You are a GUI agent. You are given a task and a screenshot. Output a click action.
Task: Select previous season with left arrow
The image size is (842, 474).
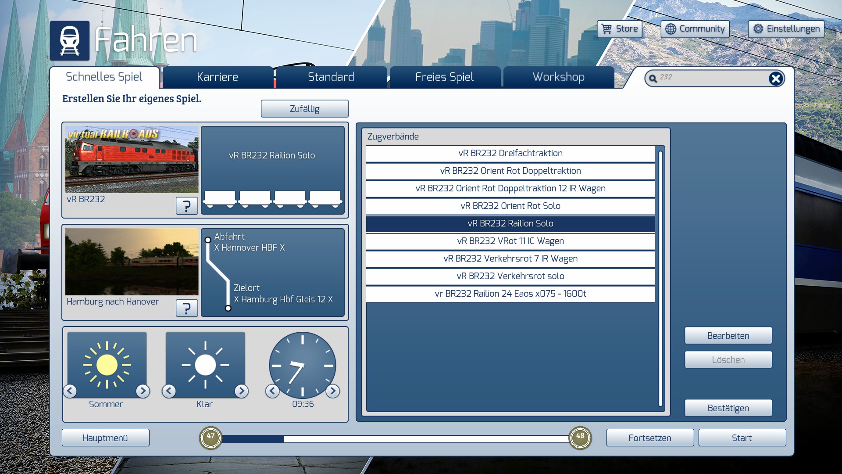[70, 391]
